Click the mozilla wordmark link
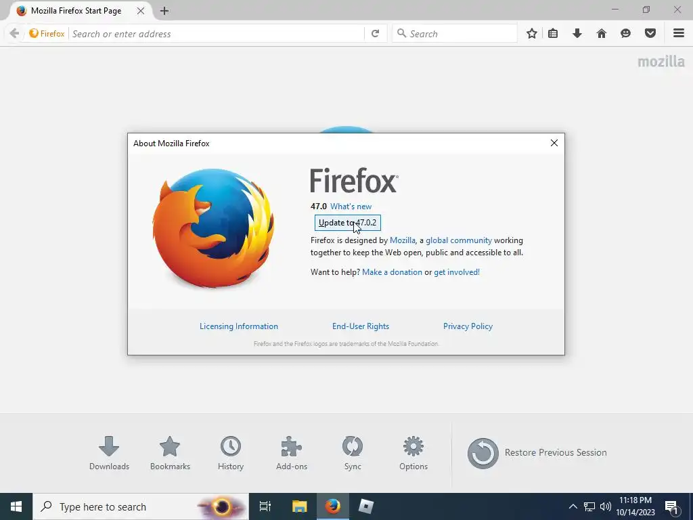Viewport: 693px width, 520px height. pos(661,62)
